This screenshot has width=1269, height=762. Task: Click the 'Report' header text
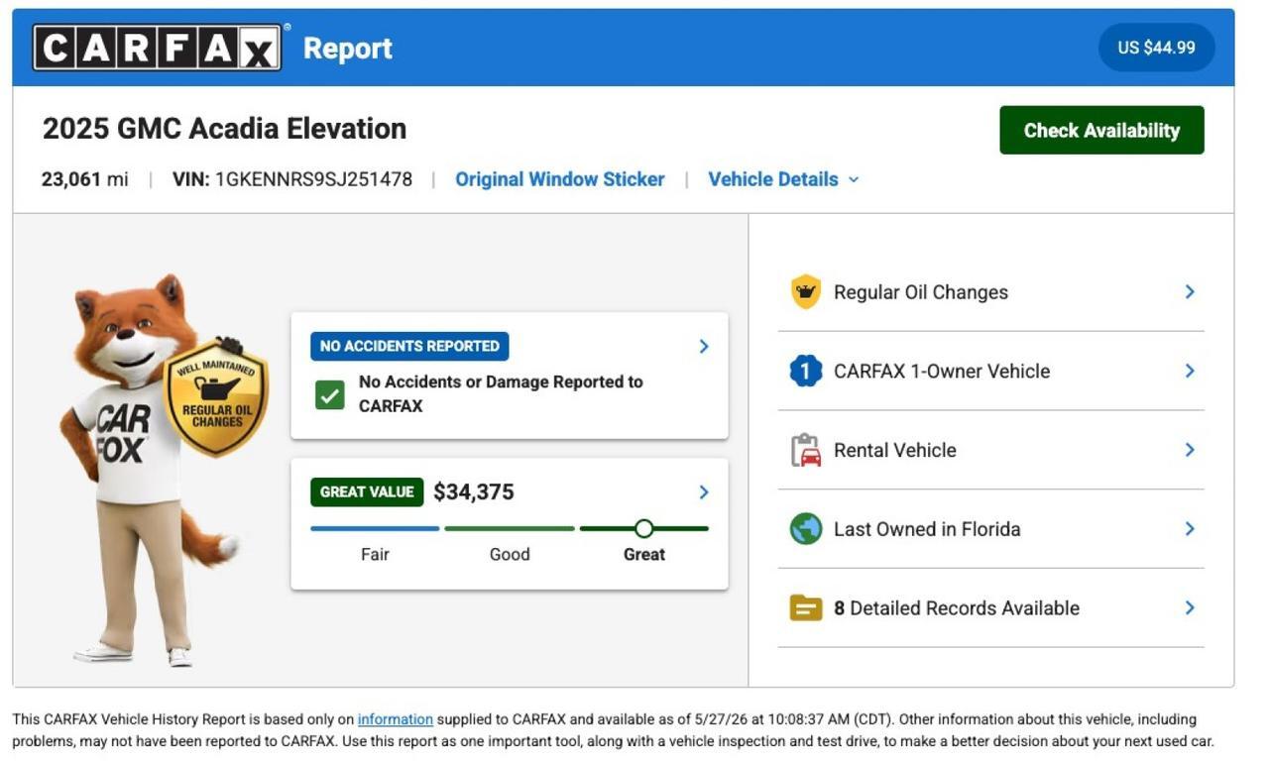[x=348, y=48]
